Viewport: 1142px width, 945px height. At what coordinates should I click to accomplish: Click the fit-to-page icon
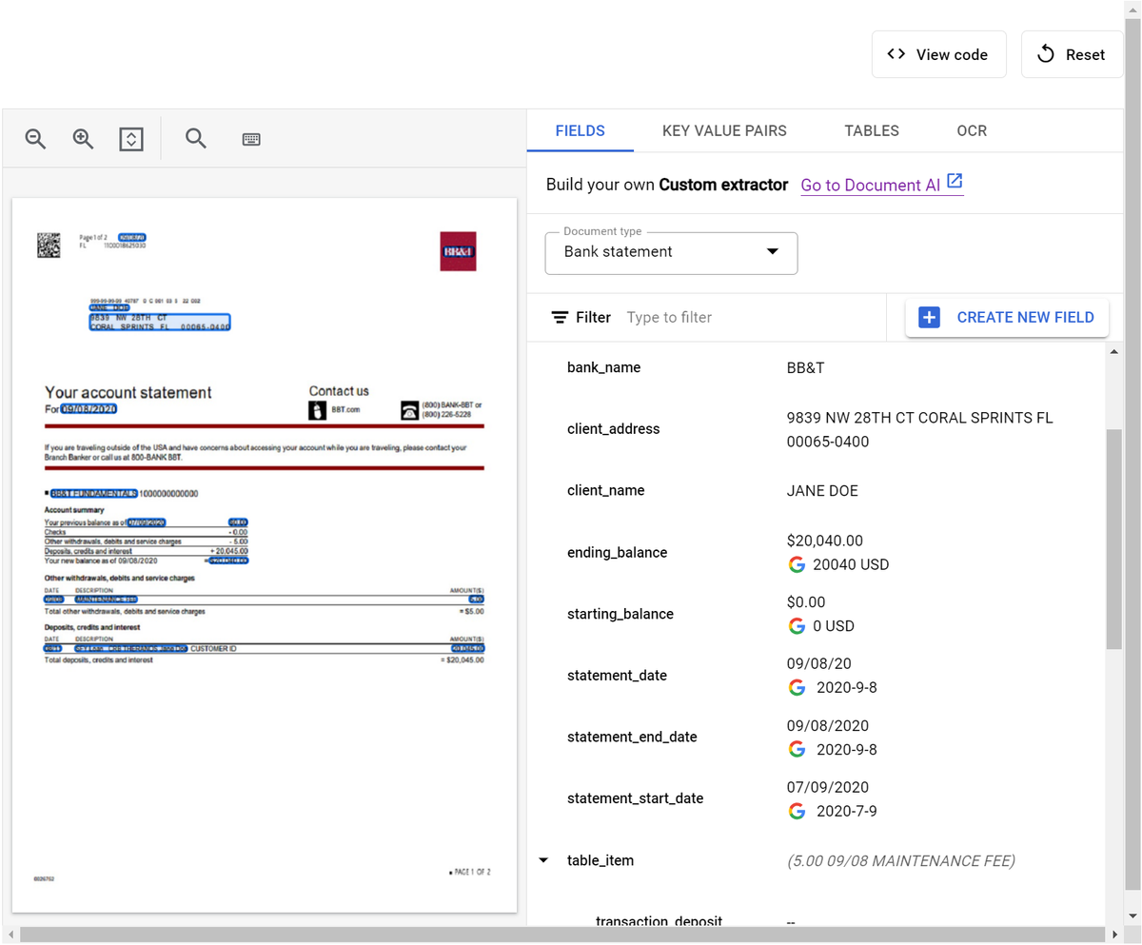pos(131,139)
